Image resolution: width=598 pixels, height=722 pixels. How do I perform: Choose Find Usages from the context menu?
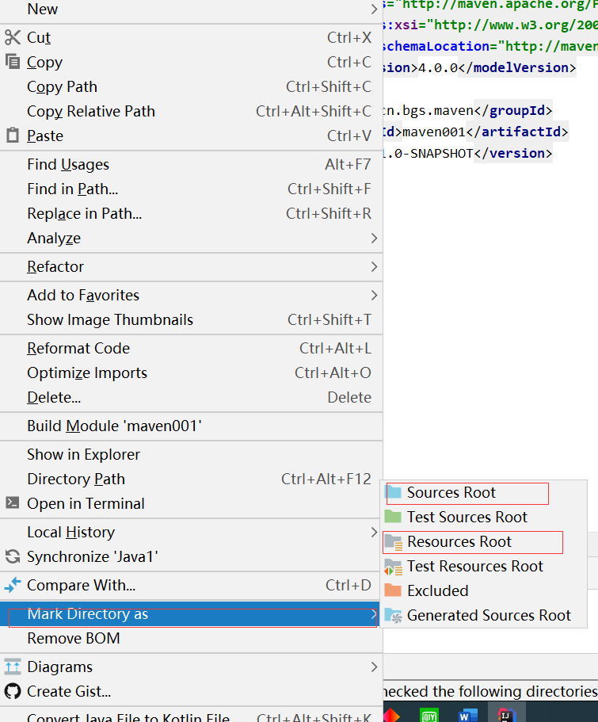point(68,165)
